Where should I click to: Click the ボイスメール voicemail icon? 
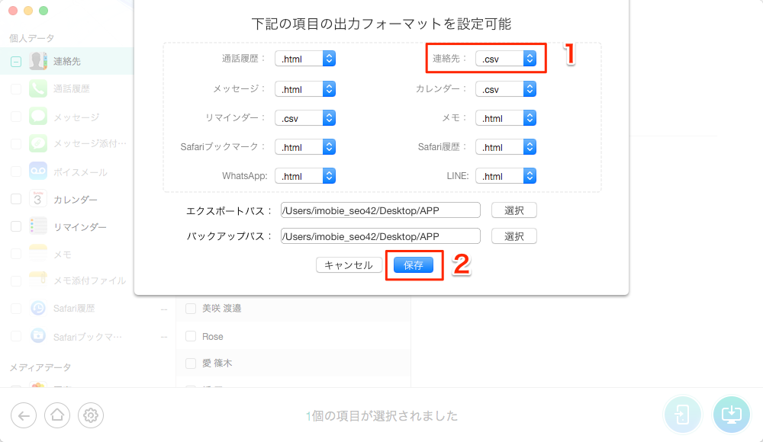[x=38, y=171]
